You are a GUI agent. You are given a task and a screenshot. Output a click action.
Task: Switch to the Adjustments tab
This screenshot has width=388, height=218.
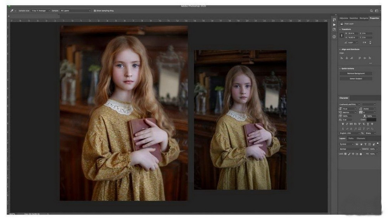coord(344,18)
